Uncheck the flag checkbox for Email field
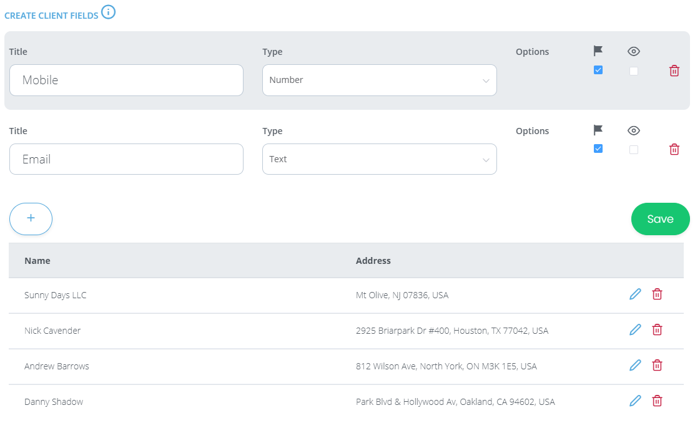This screenshot has height=423, width=695. point(598,148)
